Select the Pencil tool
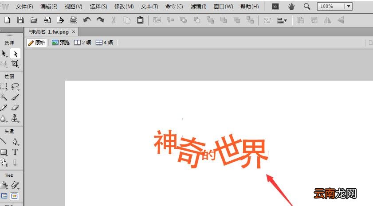 [x=4, y=108]
